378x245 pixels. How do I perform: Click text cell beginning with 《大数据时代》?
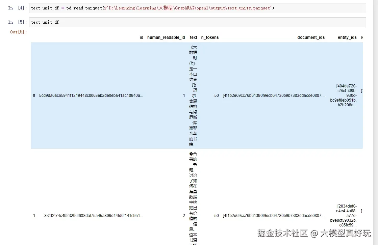coord(193,96)
